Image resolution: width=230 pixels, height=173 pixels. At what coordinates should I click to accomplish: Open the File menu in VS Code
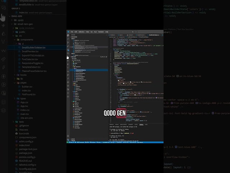[72, 32]
